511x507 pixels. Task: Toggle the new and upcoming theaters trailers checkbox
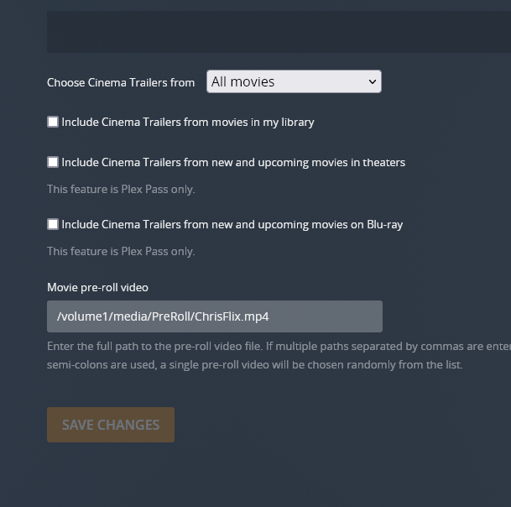tap(53, 162)
